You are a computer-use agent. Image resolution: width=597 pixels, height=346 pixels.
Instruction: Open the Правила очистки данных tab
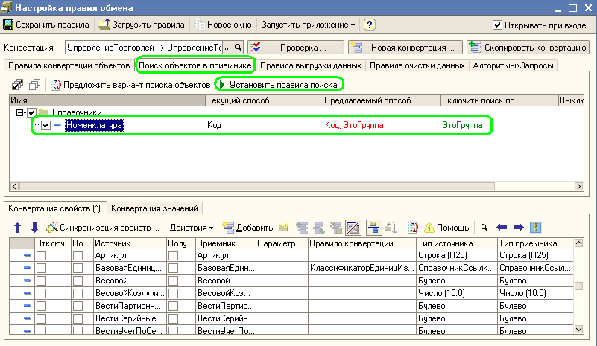[417, 65]
